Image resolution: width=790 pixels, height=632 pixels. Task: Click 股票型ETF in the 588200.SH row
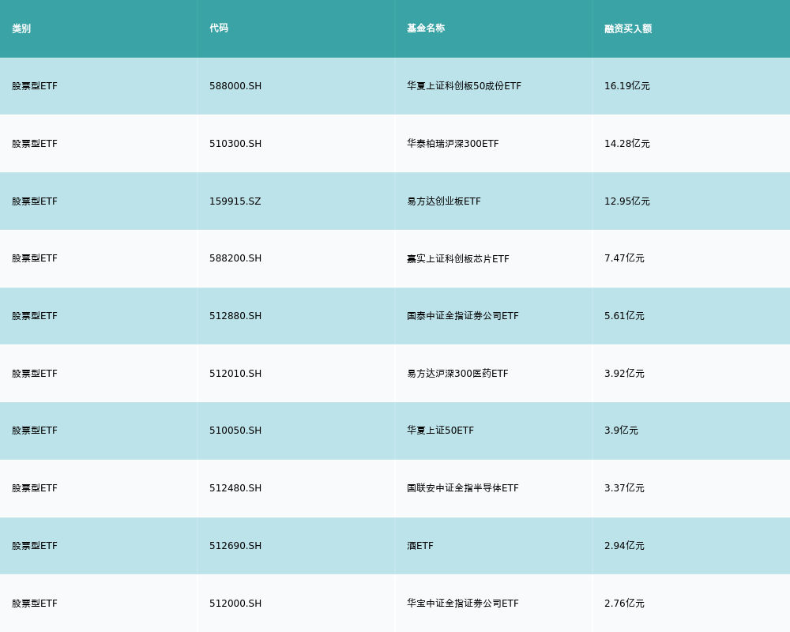[35, 258]
